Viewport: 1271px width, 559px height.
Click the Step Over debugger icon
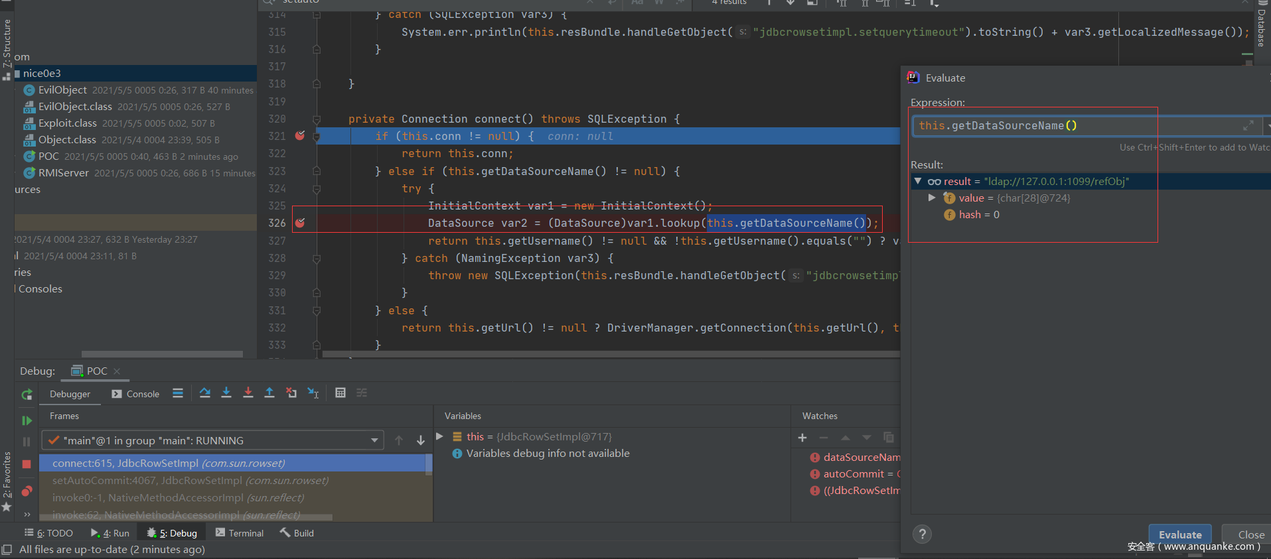coord(205,393)
